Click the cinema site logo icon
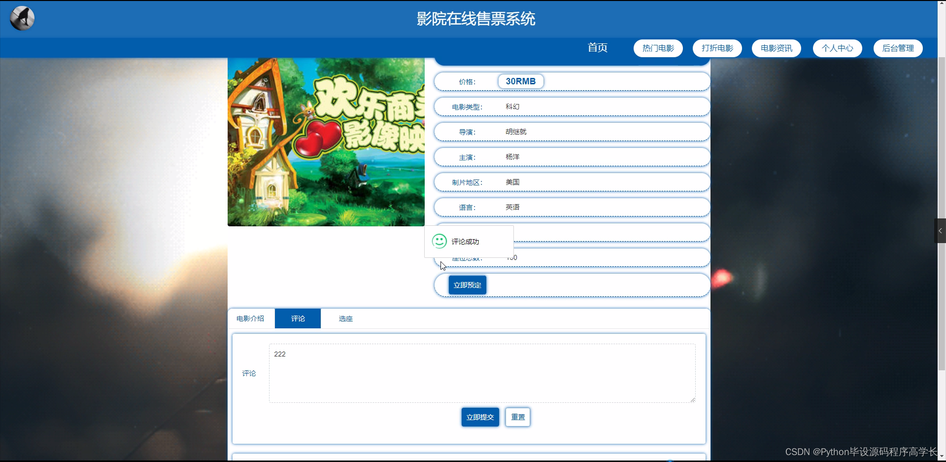 [21, 18]
